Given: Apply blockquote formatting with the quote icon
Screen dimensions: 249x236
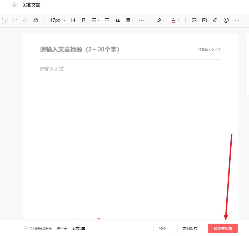Looking at the screenshot, I should point(118,20).
